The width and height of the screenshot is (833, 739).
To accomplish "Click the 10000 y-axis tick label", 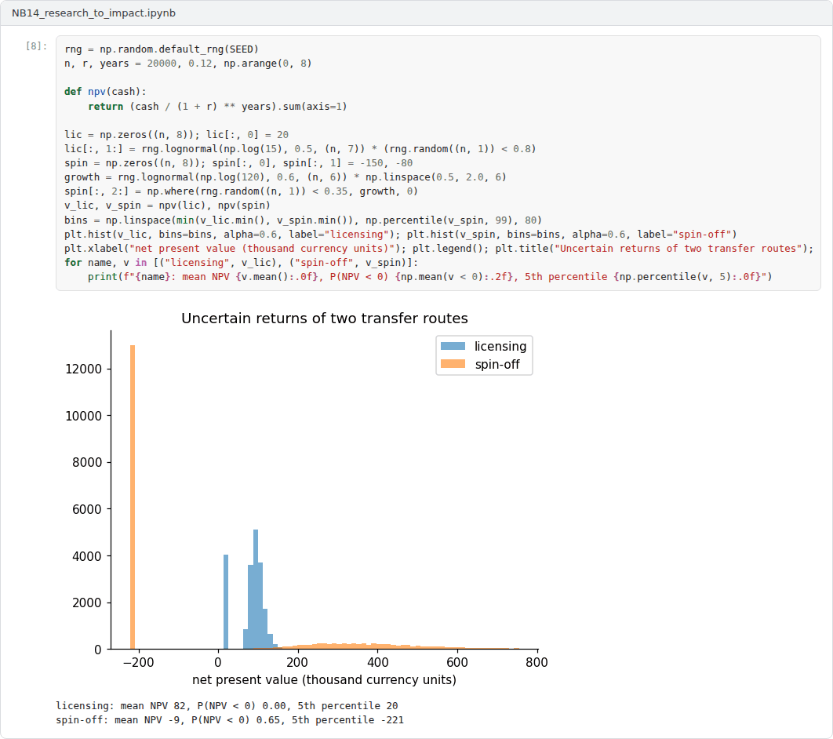I will pos(83,416).
